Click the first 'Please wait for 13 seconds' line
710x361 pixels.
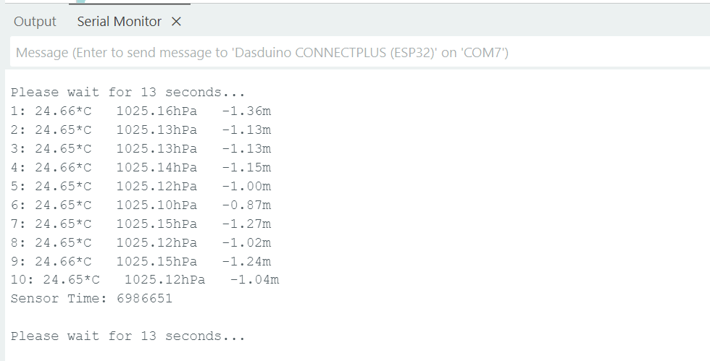(x=128, y=93)
